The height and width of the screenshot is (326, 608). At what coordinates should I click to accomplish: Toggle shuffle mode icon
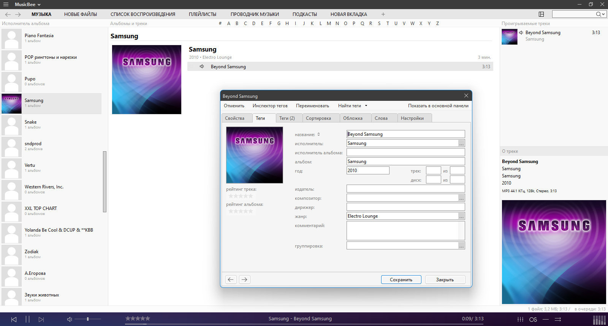[x=558, y=319]
